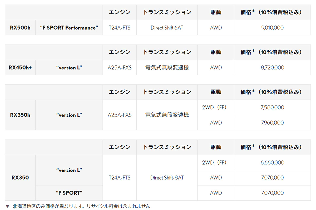Click the T24A-FTS engine cell for RX500h
Screen dimensions: 316x210
click(x=120, y=28)
